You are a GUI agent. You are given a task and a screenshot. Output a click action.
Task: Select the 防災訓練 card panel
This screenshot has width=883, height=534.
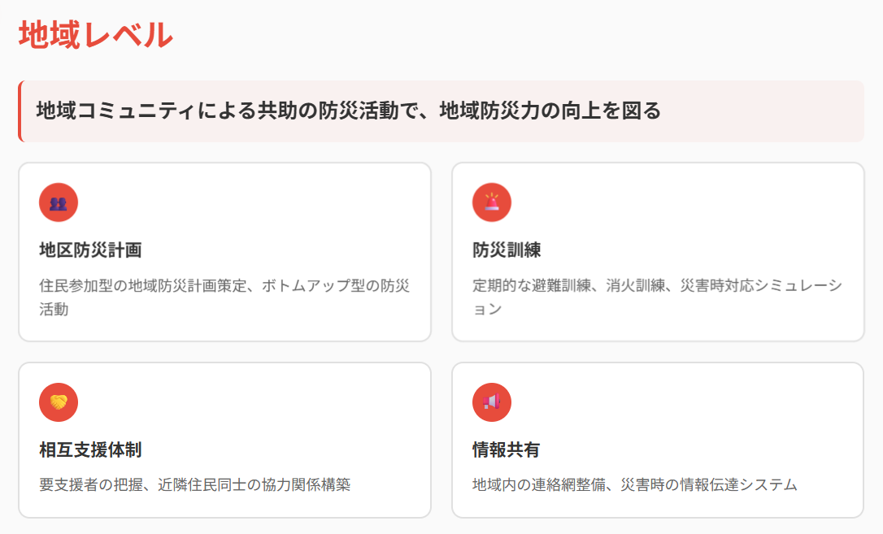[659, 252]
